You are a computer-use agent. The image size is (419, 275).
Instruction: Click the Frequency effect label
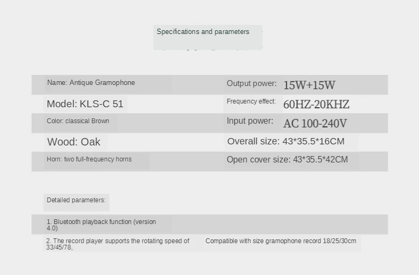pyautogui.click(x=251, y=101)
